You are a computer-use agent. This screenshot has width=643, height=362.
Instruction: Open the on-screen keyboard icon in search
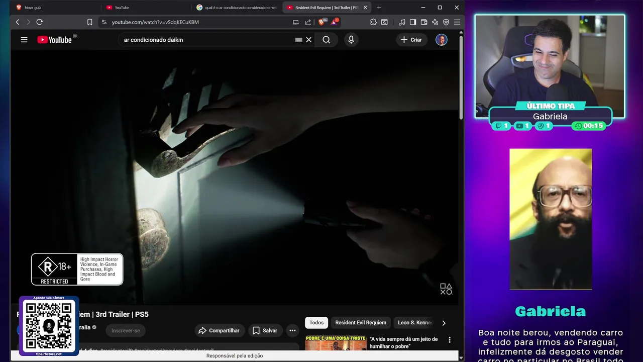(x=298, y=40)
